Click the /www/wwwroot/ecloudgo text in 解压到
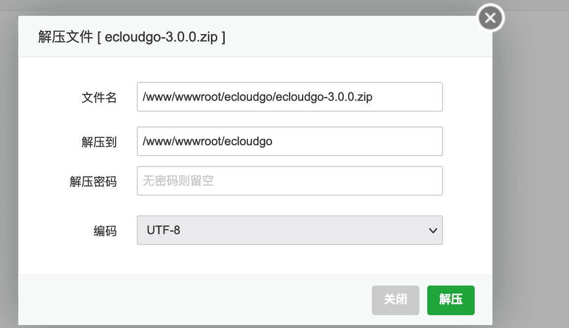Viewport: 569px width, 328px height. 207,142
